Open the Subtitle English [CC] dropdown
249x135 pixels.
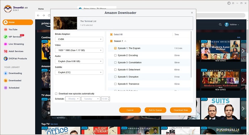point(79,72)
